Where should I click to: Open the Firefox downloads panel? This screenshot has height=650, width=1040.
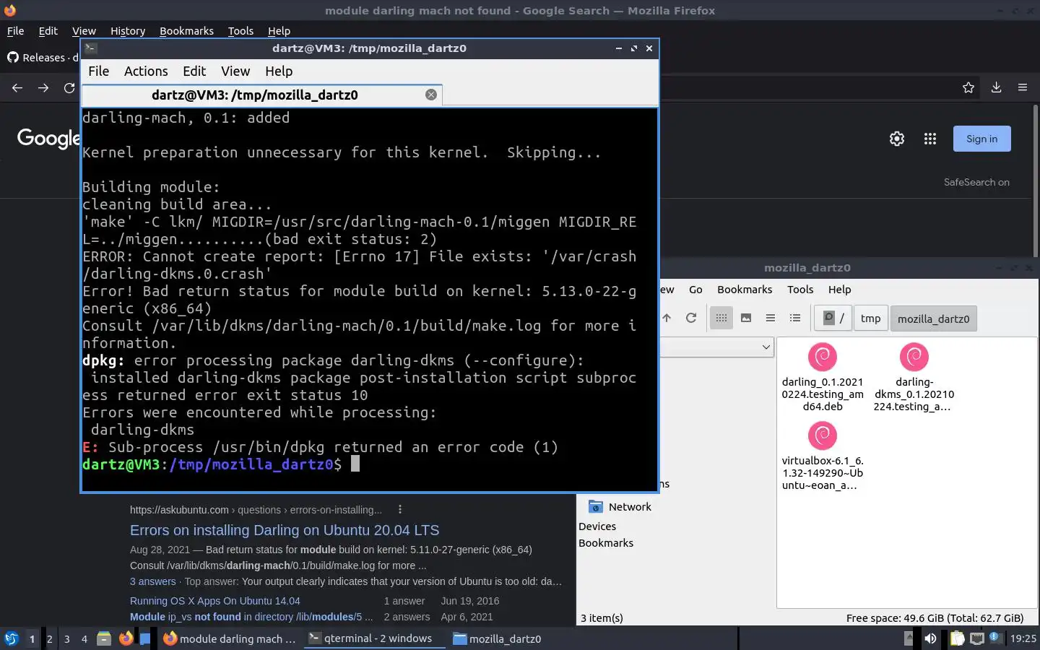[x=996, y=87]
